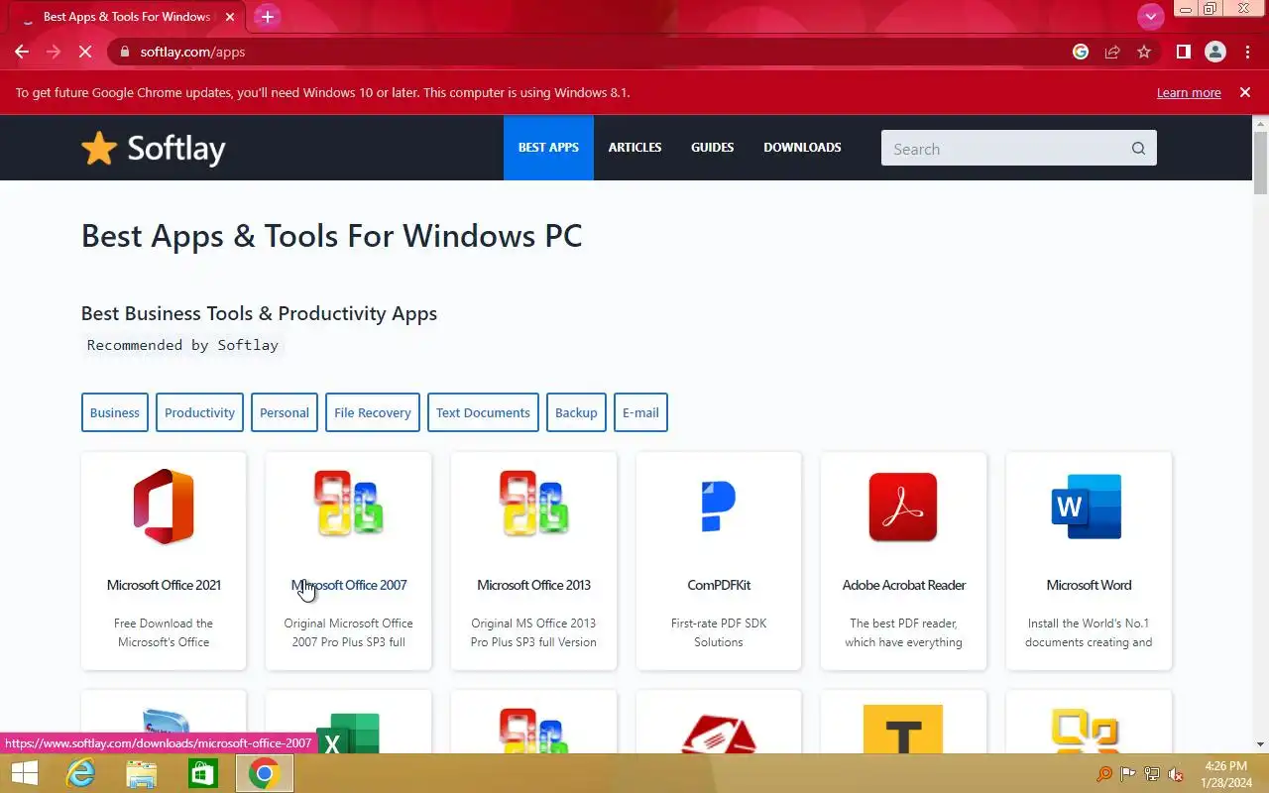Stop loading the page

[85, 53]
